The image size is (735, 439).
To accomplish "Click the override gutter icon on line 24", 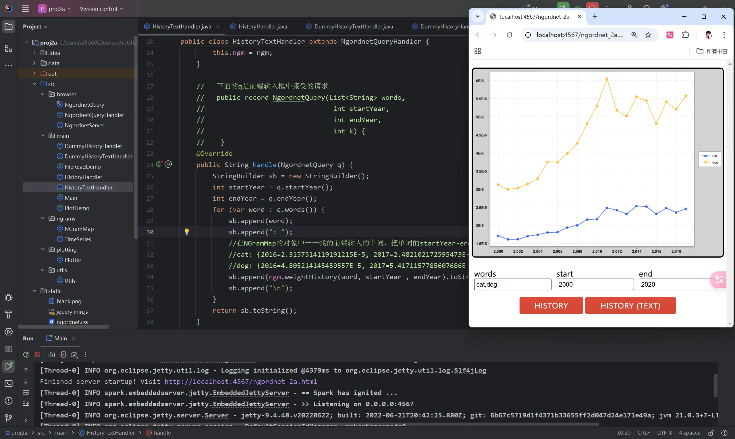I will pos(160,164).
